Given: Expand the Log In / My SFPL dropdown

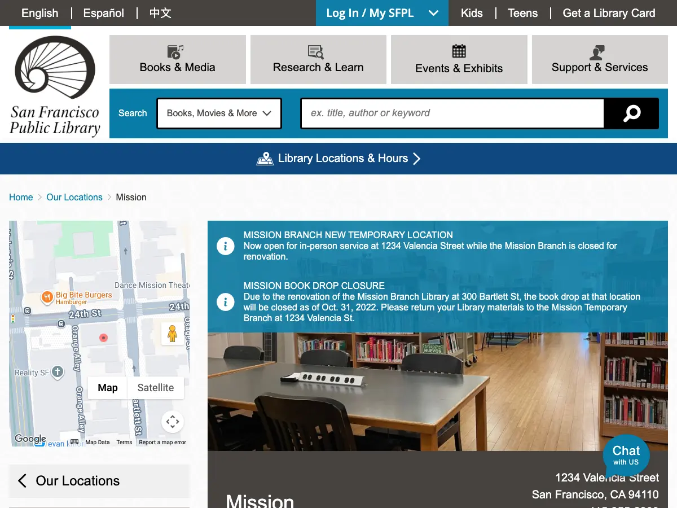Looking at the screenshot, I should click(382, 13).
